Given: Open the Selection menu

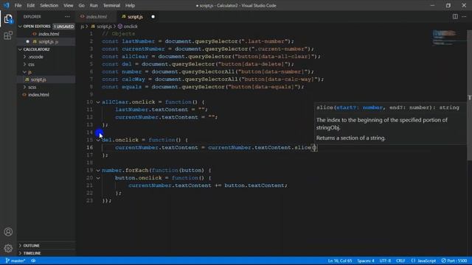Looking at the screenshot, I should 49,5.
